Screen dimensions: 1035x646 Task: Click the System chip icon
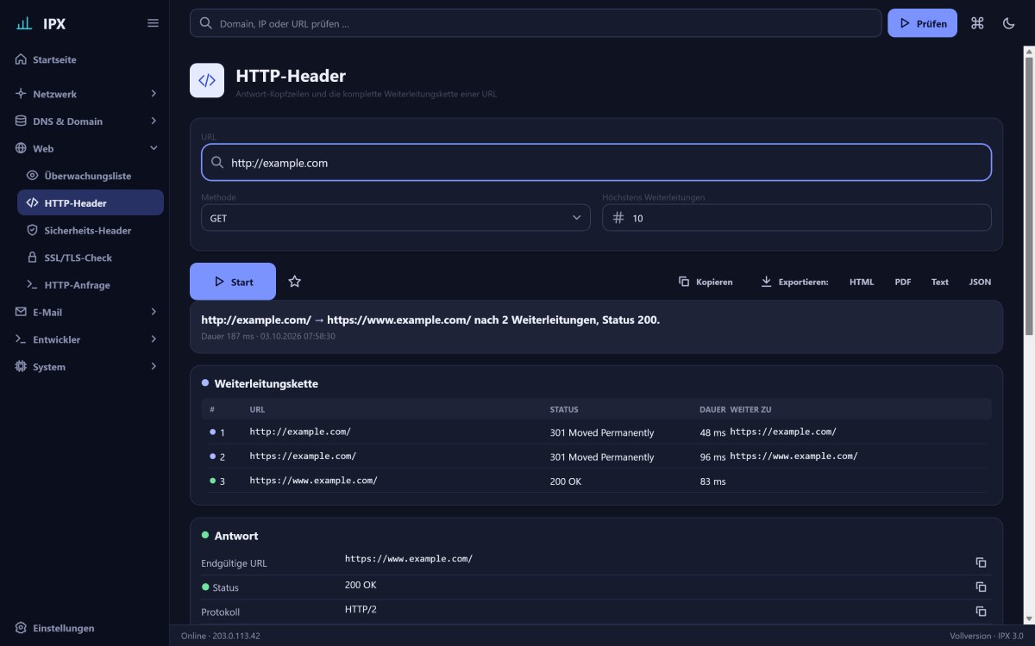21,367
